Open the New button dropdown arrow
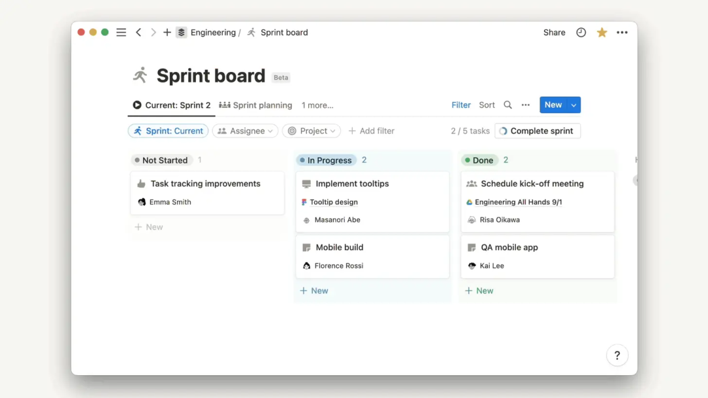The image size is (708, 398). click(574, 105)
